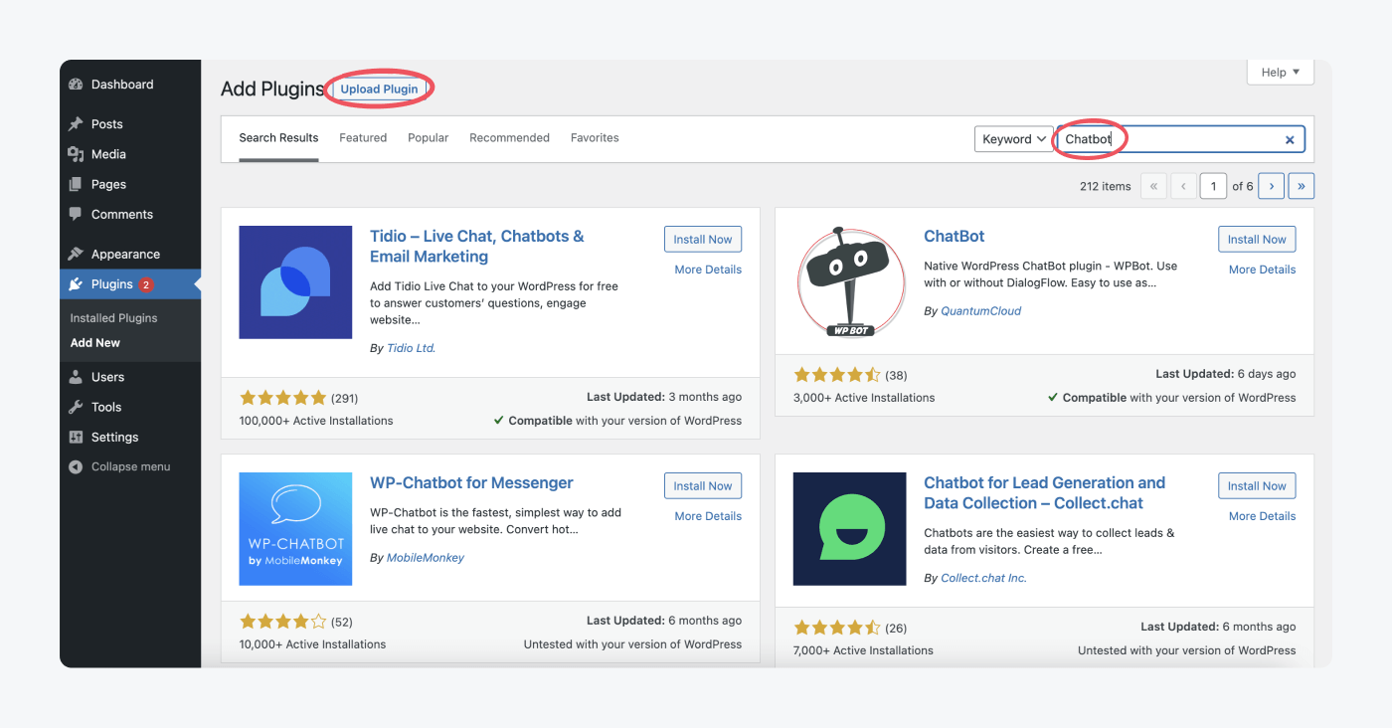Click the Upload Plugin button
1392x728 pixels.
tap(379, 89)
